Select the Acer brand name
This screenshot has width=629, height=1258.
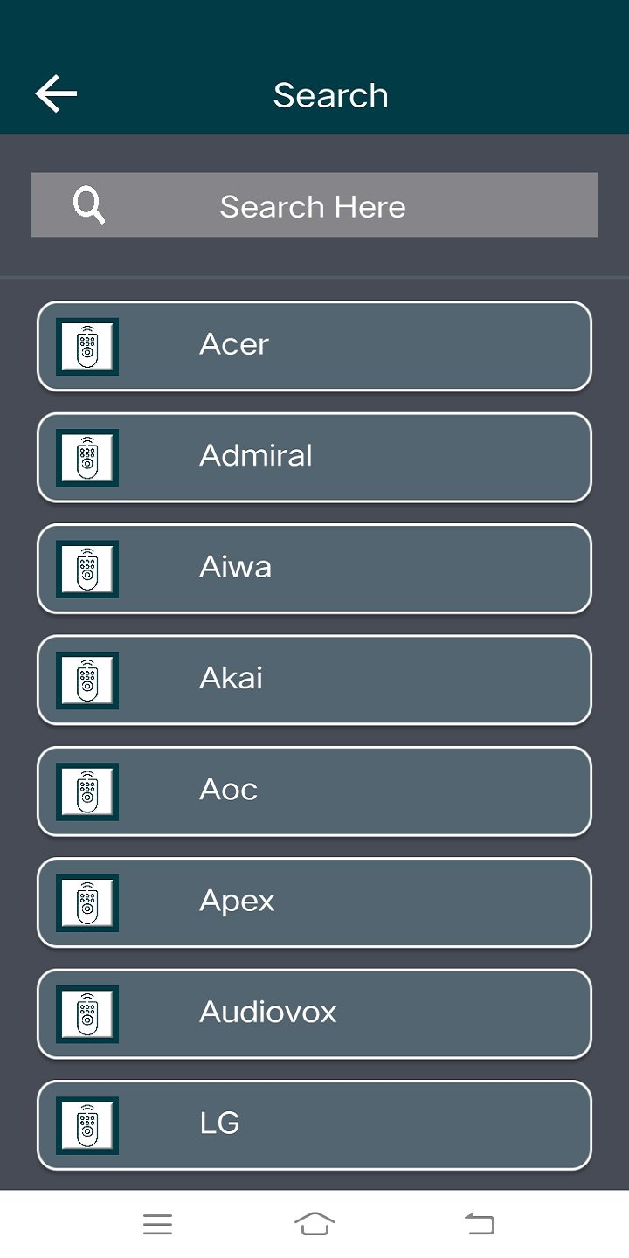[x=234, y=344]
